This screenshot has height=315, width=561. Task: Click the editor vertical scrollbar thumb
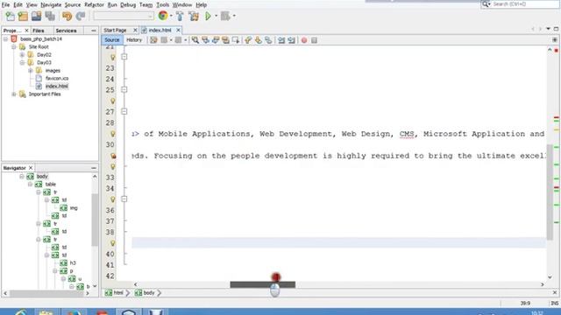coord(550,192)
